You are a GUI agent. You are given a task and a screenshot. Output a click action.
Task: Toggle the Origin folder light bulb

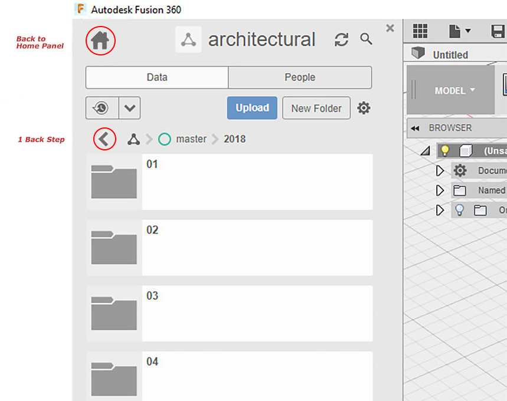tap(459, 210)
